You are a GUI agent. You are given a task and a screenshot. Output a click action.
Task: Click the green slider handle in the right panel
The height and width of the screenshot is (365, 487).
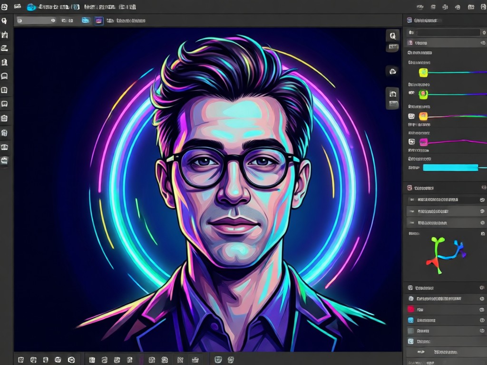[423, 94]
